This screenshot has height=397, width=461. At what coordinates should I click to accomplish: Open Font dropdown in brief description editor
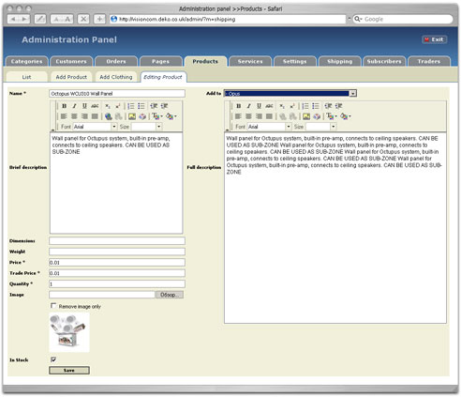pyautogui.click(x=95, y=127)
